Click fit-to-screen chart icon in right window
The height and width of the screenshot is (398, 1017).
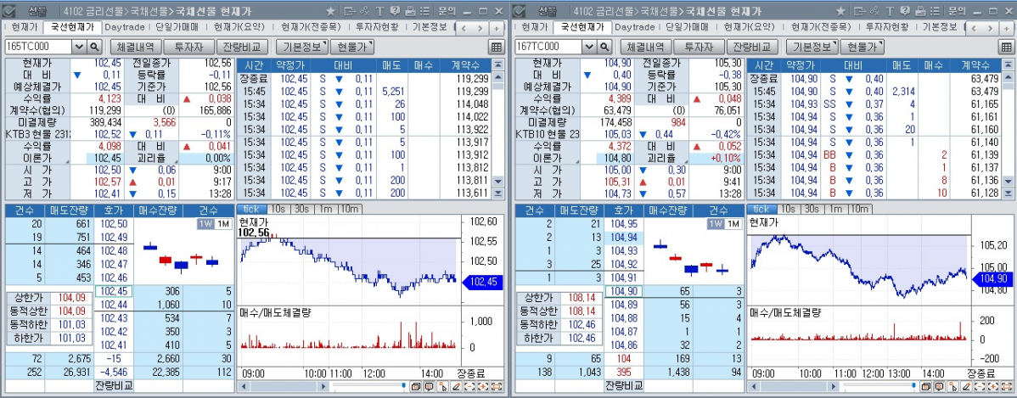click(x=1007, y=386)
